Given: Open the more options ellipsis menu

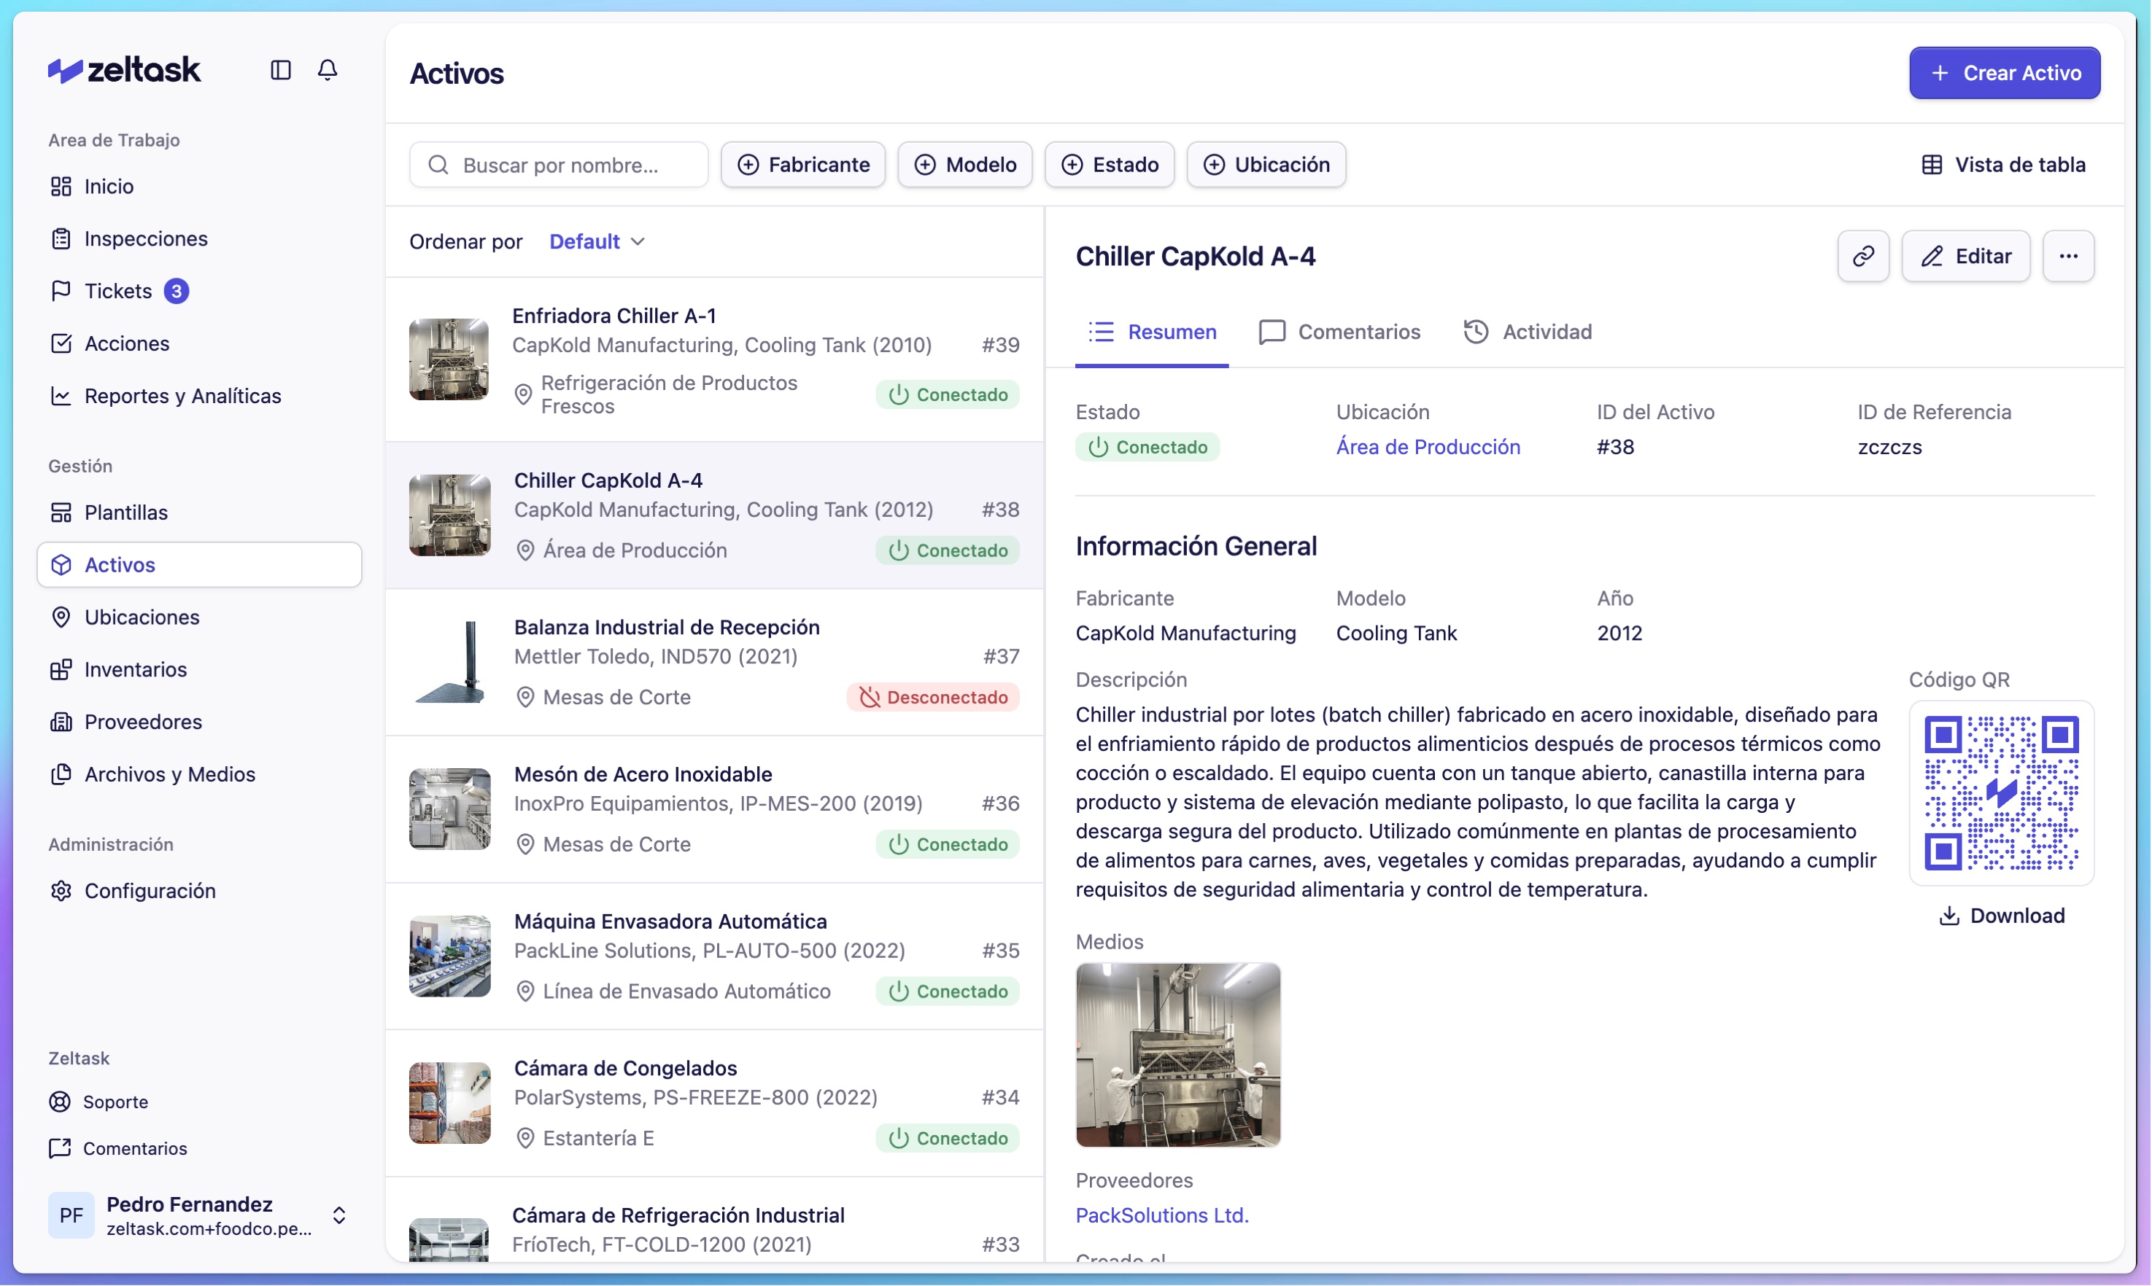Looking at the screenshot, I should 2070,256.
